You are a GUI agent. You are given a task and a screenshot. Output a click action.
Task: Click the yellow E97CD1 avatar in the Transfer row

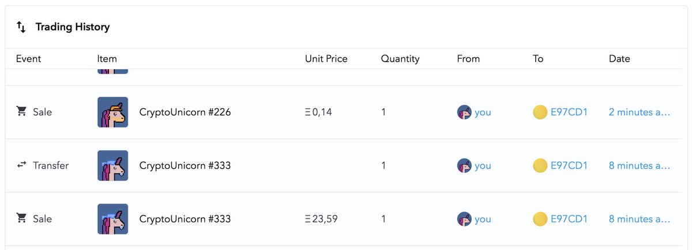tap(540, 166)
